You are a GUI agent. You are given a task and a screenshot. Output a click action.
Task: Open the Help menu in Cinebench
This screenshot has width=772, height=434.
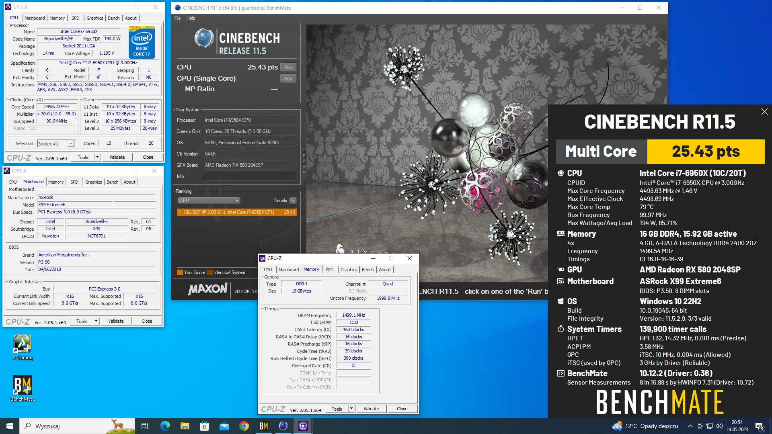(x=191, y=18)
